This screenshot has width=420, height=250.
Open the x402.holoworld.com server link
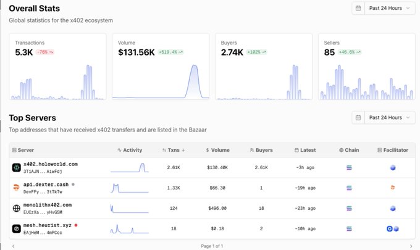coord(50,164)
